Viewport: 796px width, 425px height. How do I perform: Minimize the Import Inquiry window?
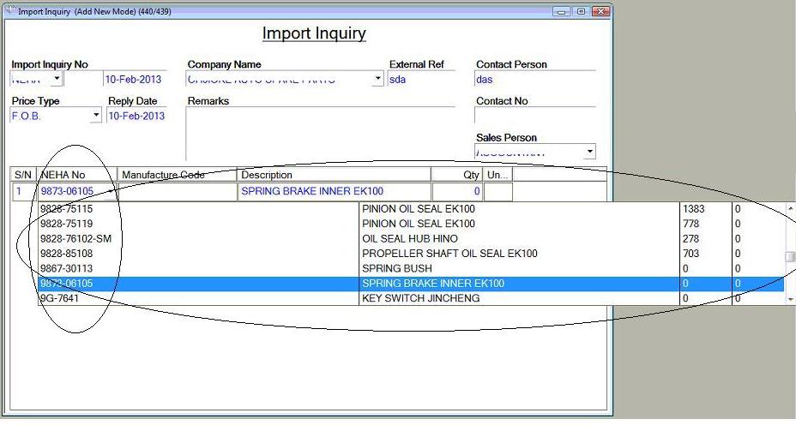tap(562, 11)
